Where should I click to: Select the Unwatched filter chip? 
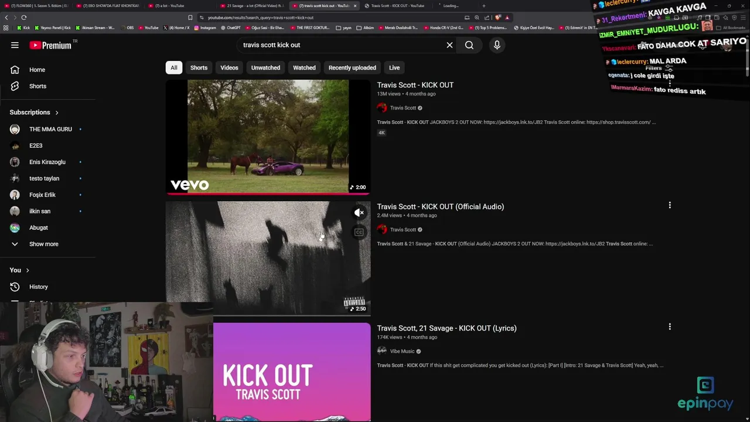click(x=265, y=67)
